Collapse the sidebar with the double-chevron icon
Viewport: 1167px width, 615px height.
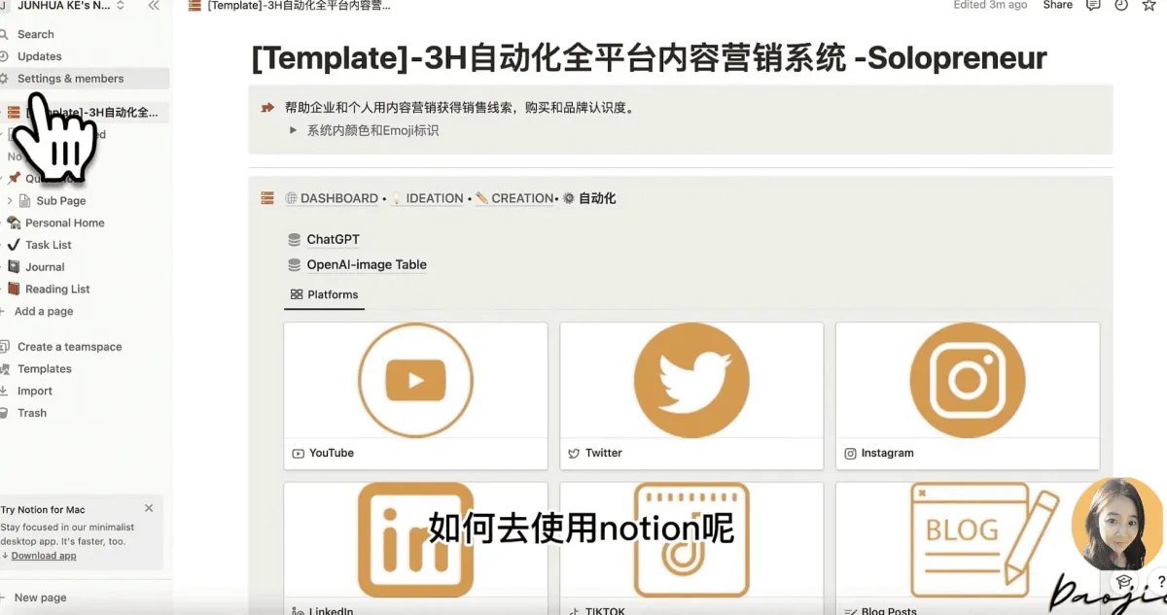154,6
